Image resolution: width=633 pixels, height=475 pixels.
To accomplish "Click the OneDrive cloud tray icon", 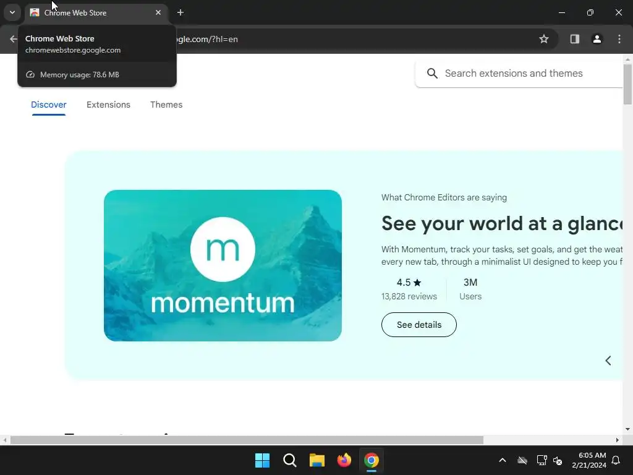I will tap(522, 460).
